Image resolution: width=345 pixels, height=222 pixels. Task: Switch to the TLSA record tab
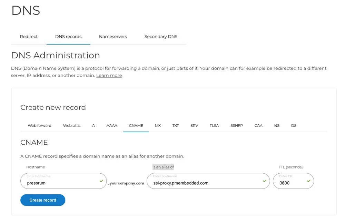(x=214, y=126)
